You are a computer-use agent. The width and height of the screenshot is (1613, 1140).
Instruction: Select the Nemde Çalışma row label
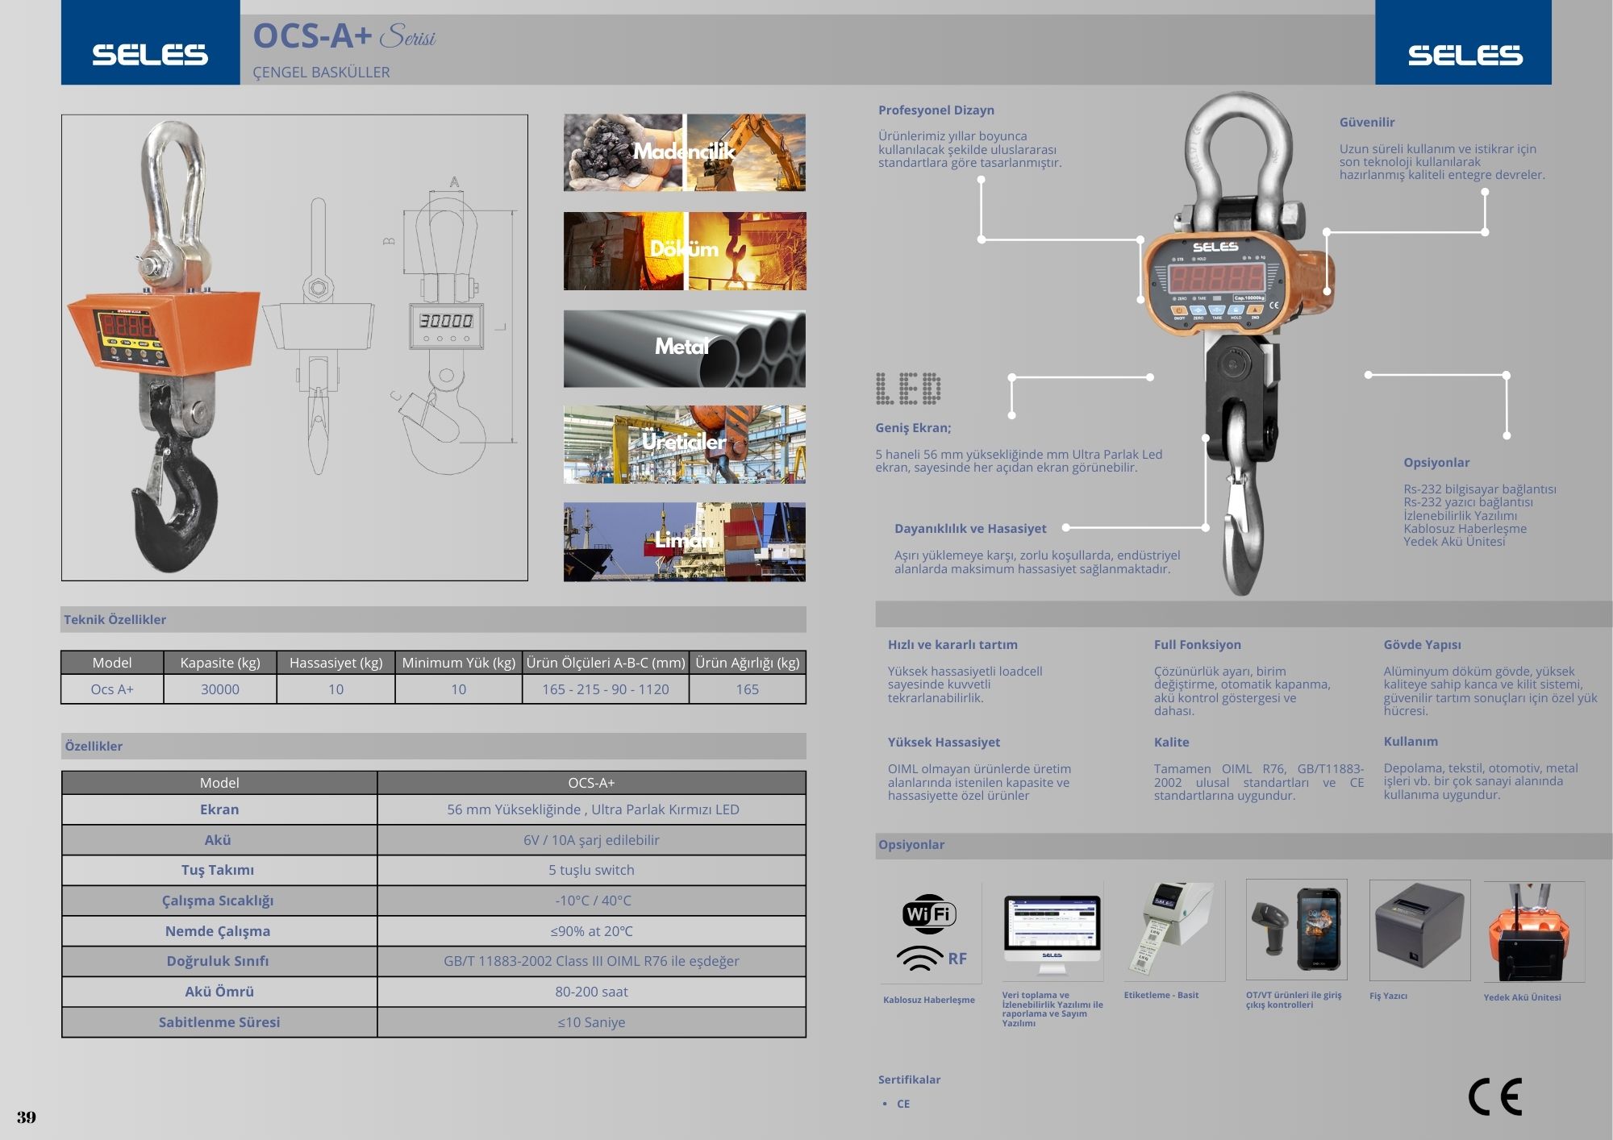pos(219,931)
